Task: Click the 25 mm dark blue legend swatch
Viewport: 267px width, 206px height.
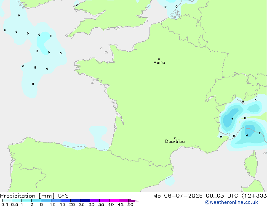Action: click(x=85, y=201)
